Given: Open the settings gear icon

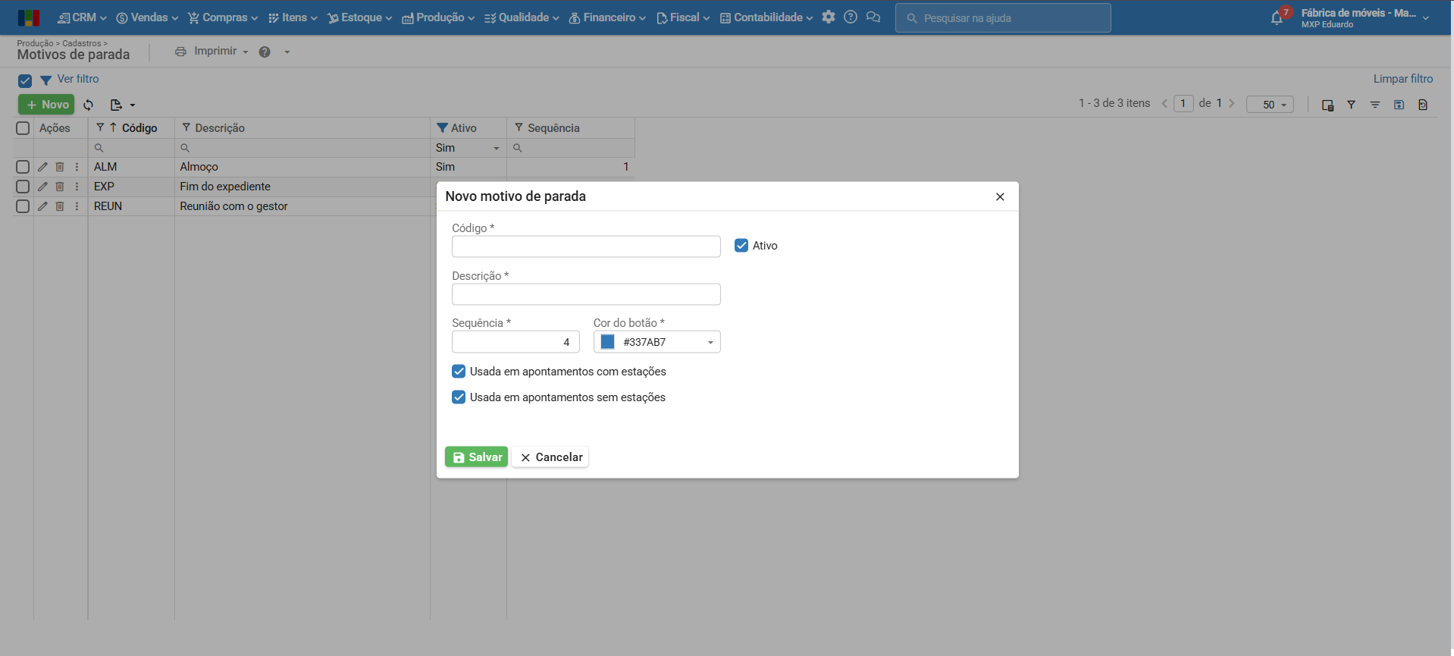Looking at the screenshot, I should pyautogui.click(x=829, y=17).
